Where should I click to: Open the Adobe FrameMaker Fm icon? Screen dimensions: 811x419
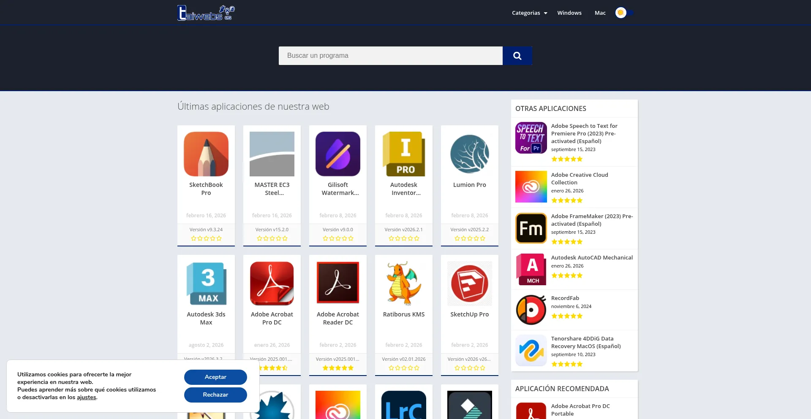coord(531,228)
